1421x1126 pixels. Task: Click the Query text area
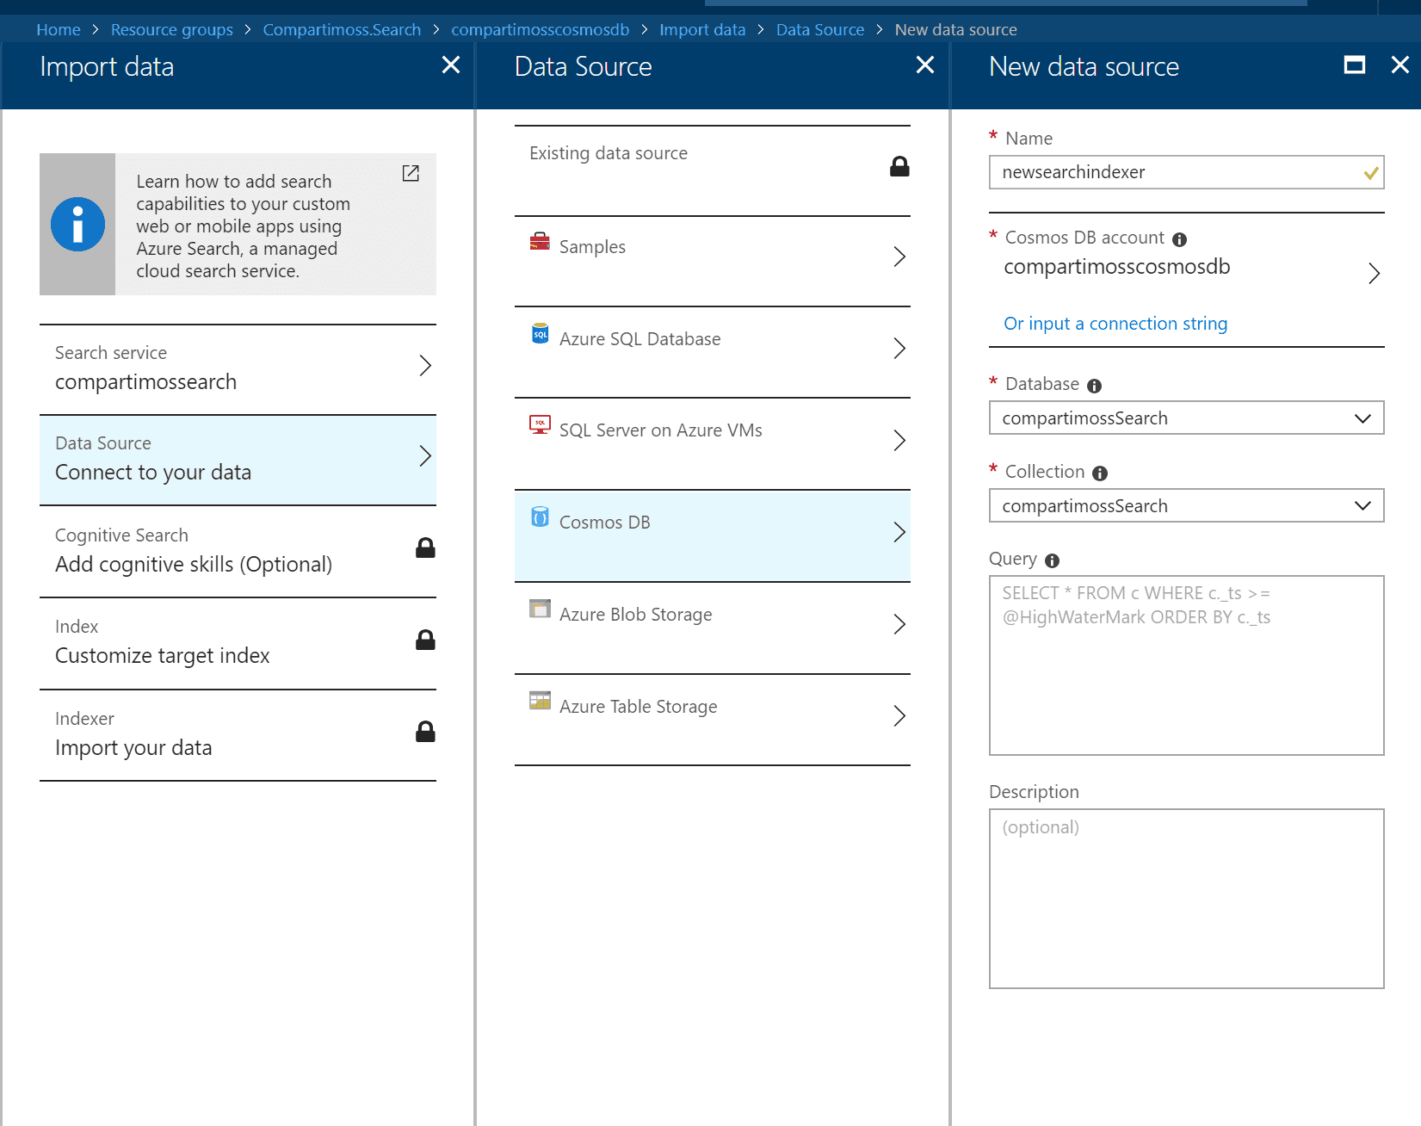click(x=1186, y=665)
